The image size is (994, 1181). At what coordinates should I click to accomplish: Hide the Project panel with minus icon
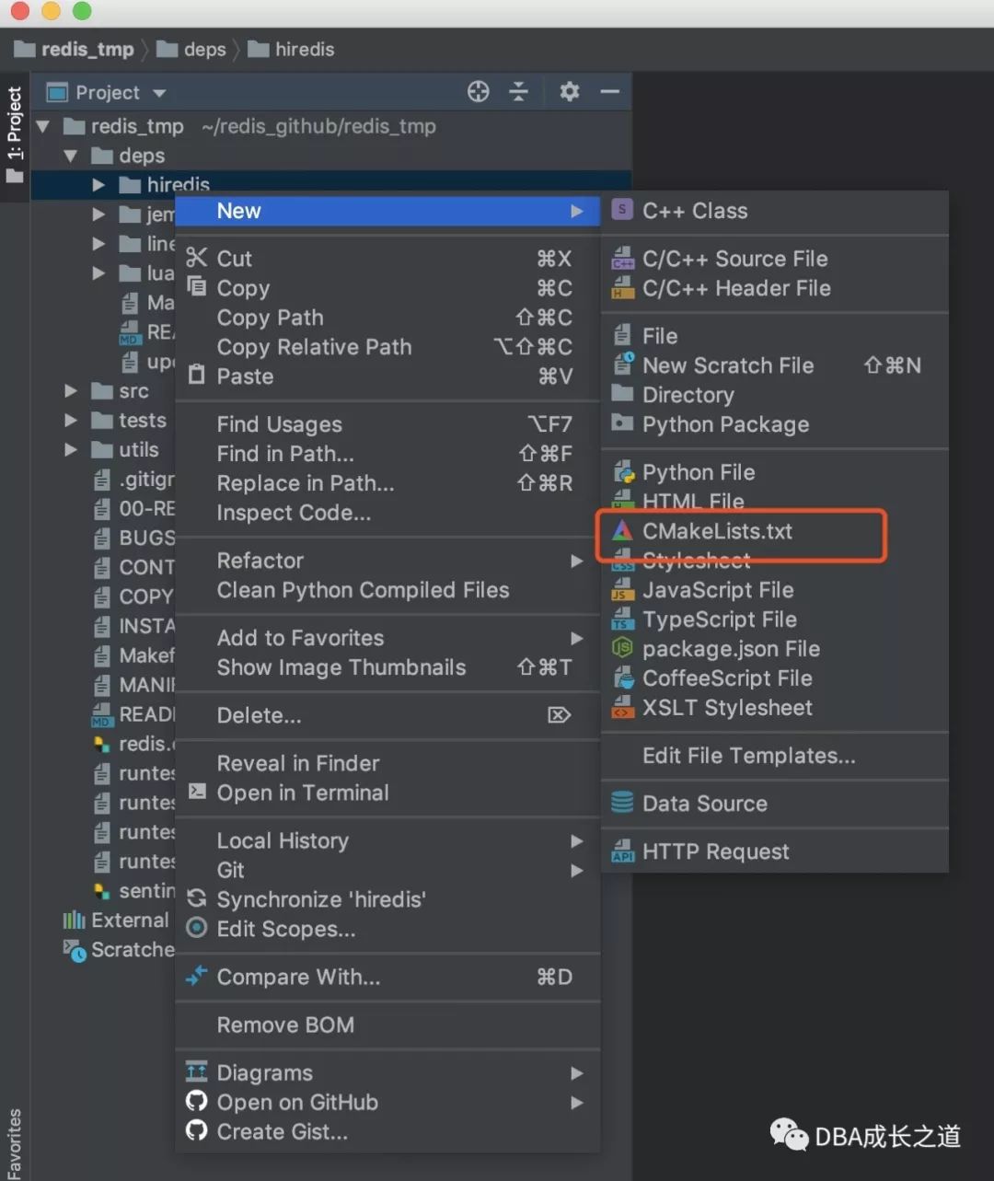point(609,92)
